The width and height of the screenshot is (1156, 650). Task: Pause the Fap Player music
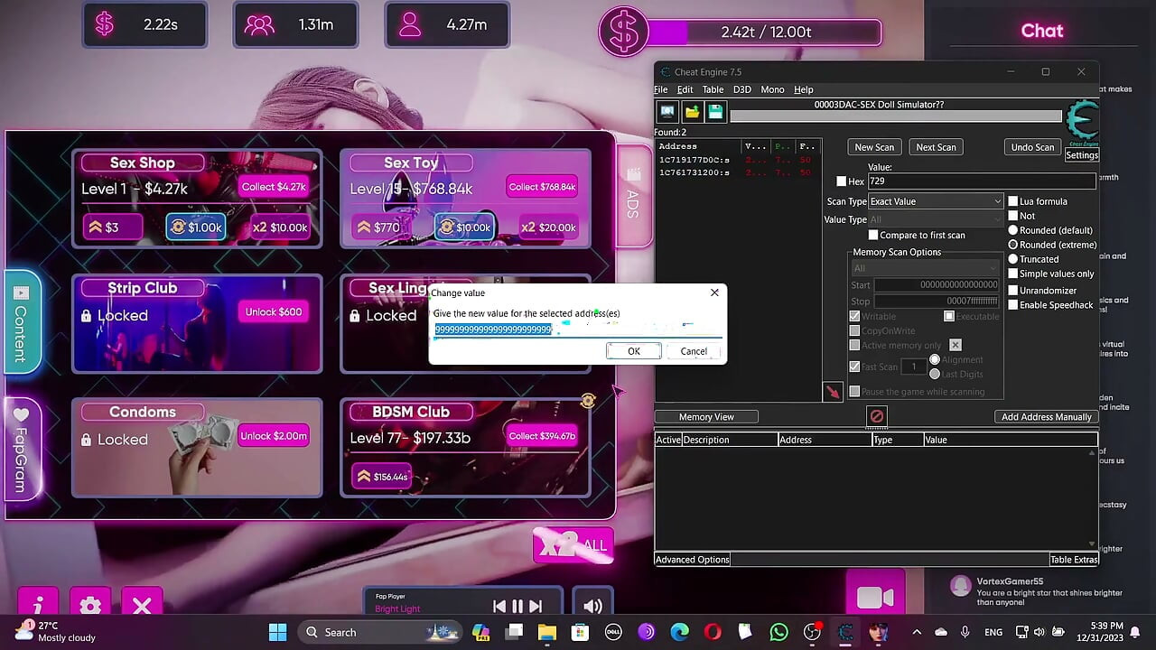click(517, 607)
